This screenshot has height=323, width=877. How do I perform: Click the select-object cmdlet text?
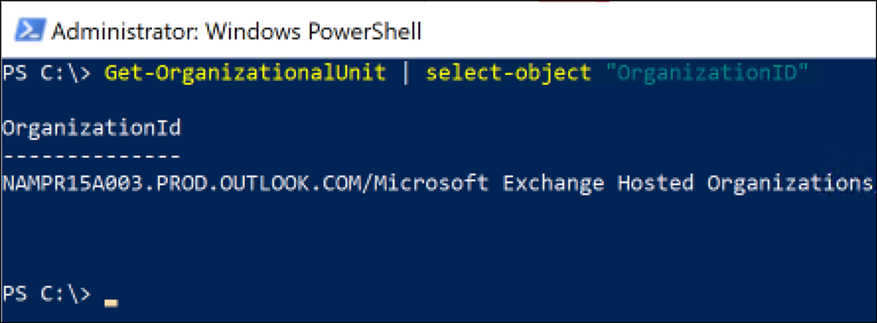[x=508, y=73]
